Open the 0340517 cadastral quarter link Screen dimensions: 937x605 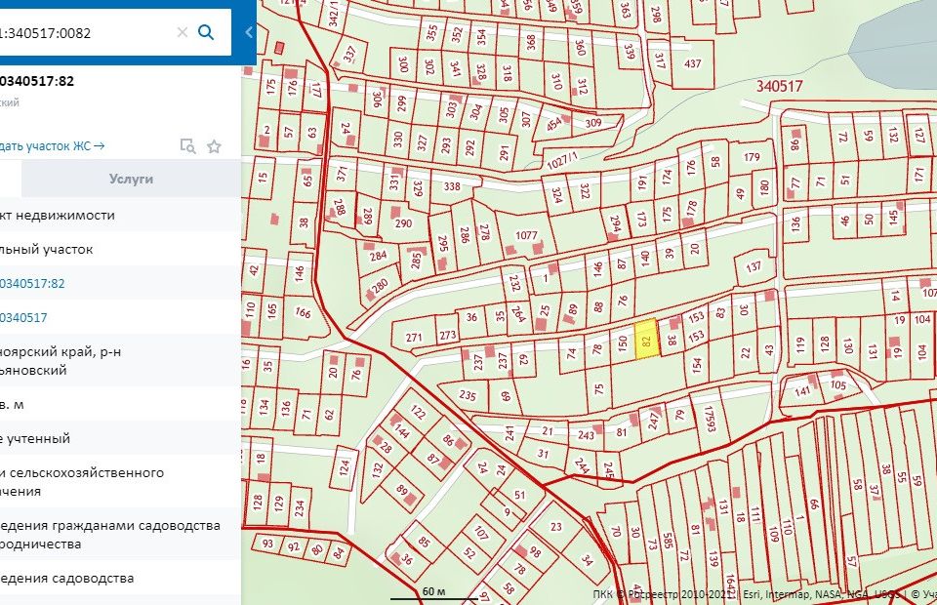coord(23,317)
